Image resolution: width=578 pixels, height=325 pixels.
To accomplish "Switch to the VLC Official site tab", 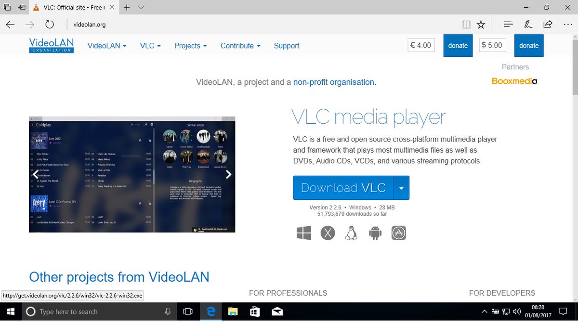I will [72, 7].
